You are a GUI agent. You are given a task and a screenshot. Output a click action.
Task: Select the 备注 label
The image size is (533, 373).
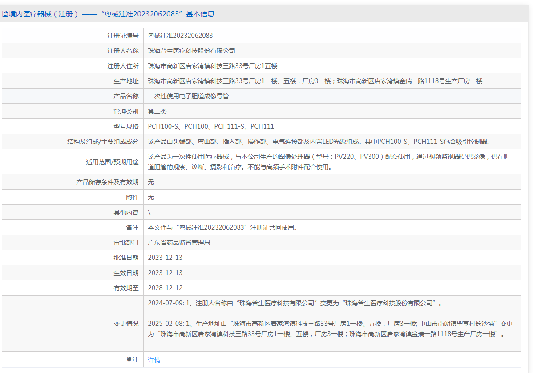(132, 227)
